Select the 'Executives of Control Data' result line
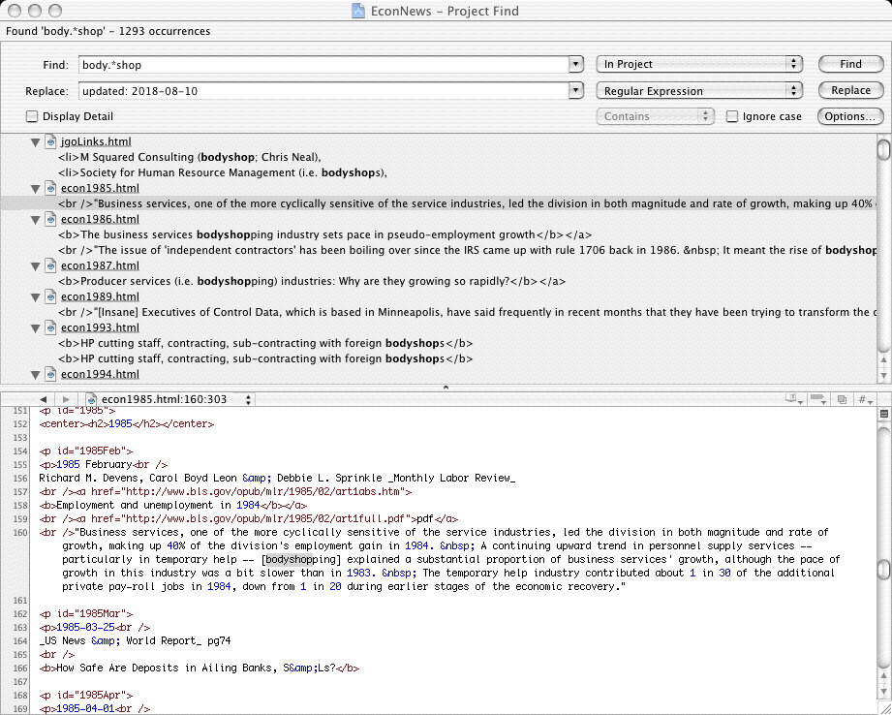The image size is (892, 715). pos(467,313)
